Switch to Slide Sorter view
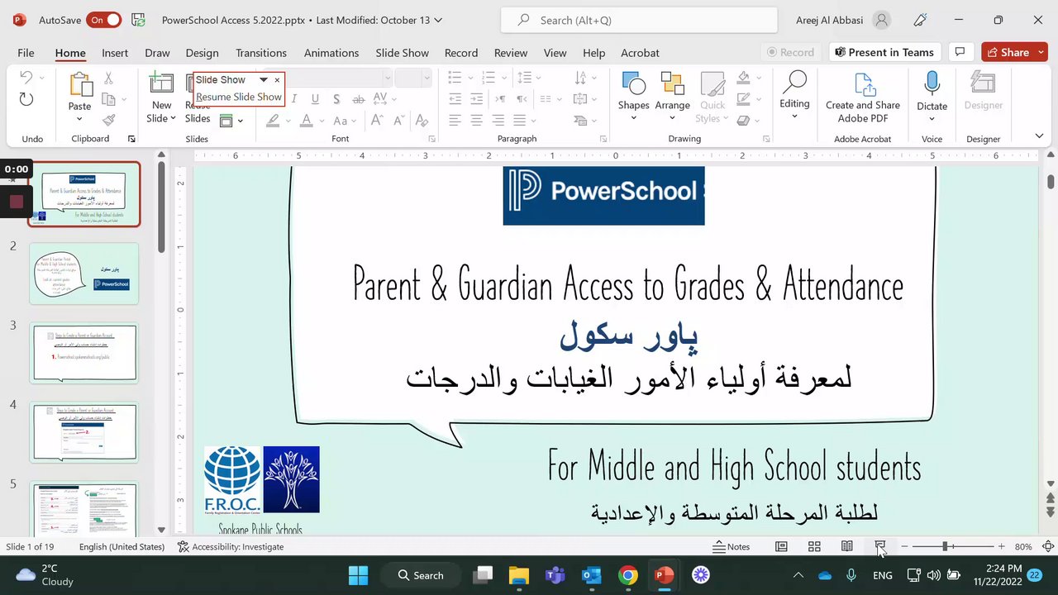 tap(814, 547)
